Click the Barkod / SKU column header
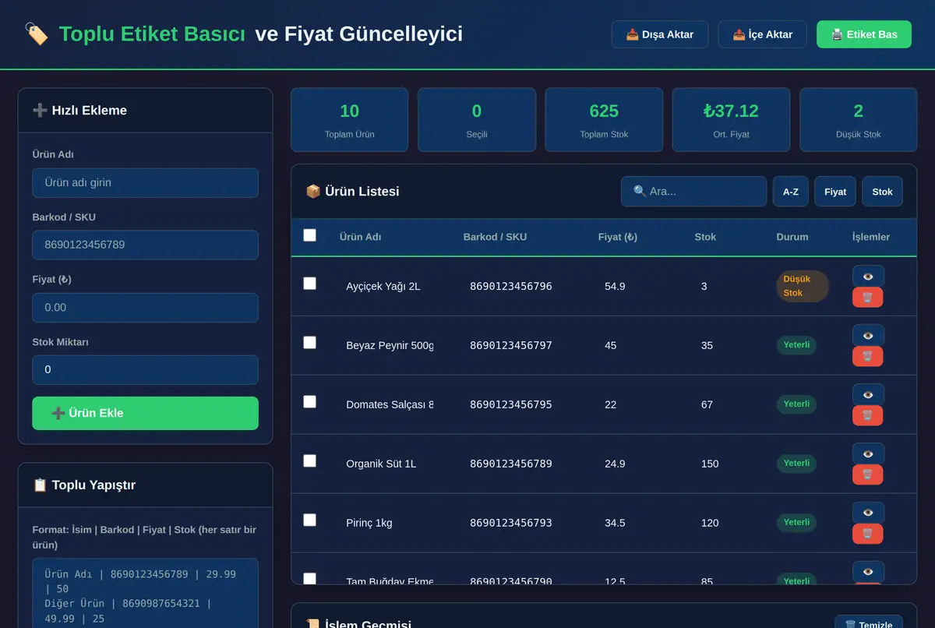Viewport: 935px width, 628px height. [495, 237]
